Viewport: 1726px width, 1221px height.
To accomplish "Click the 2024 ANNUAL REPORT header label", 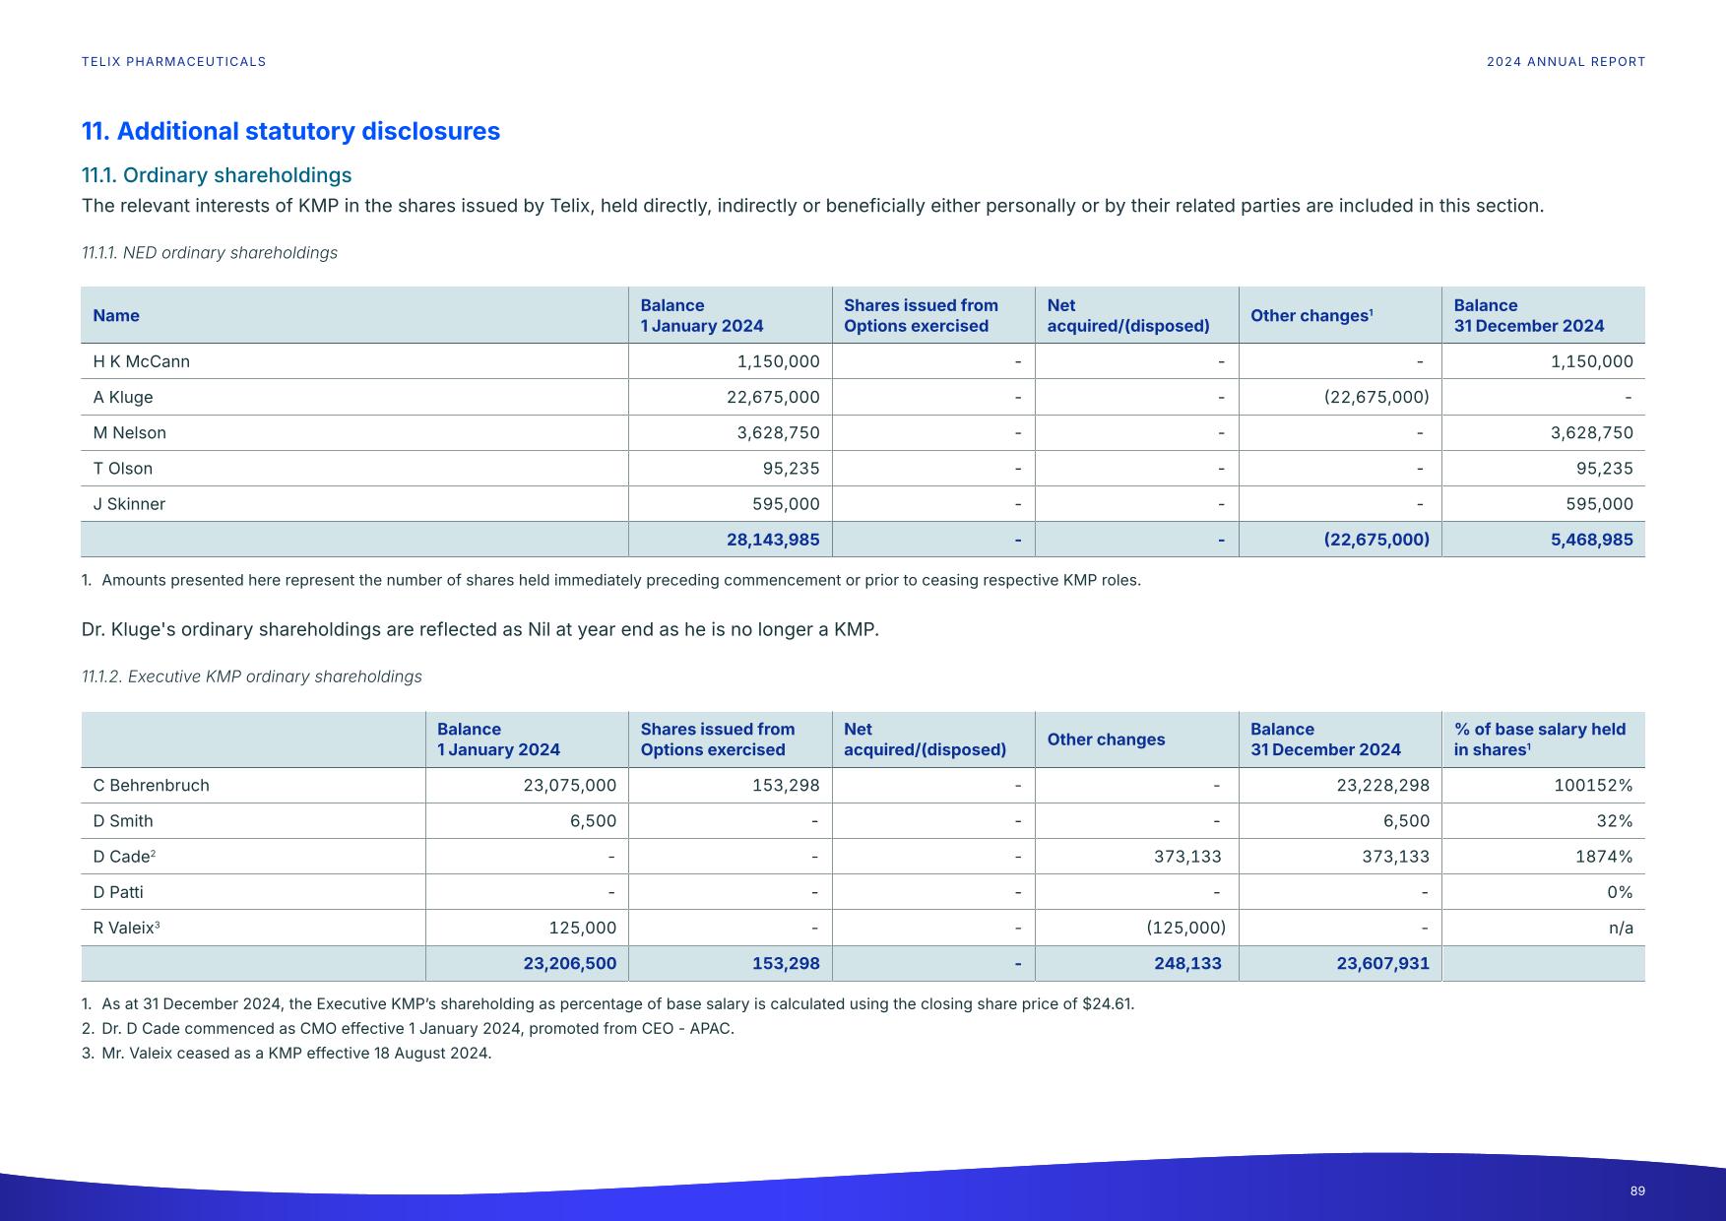I will [1566, 61].
